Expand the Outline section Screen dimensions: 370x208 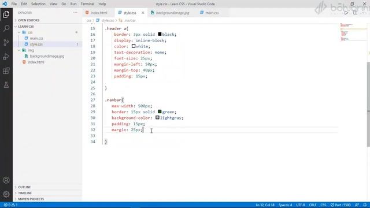point(24,187)
